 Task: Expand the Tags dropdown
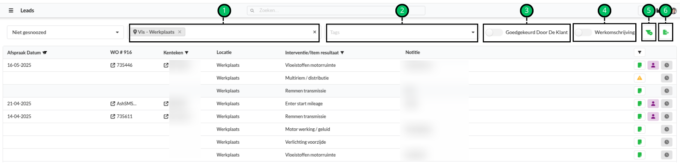[x=473, y=32]
